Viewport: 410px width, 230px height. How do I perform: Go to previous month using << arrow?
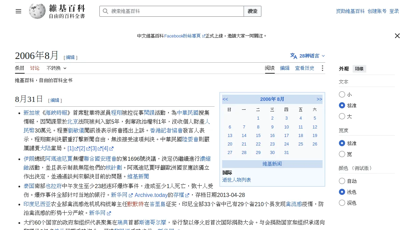coord(225,99)
